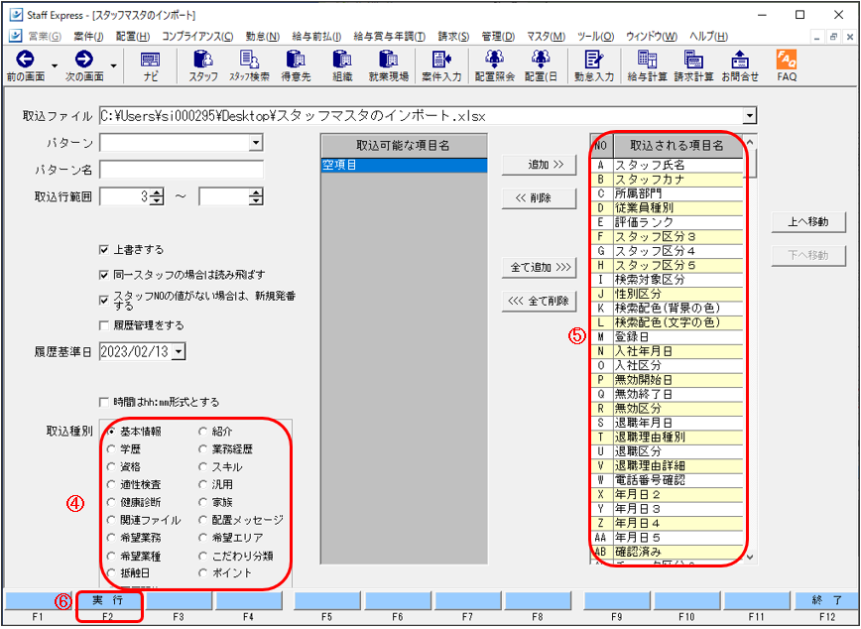Enable 時間はhh:mm形式とする checkbox
This screenshot has height=629, width=861.
104,402
